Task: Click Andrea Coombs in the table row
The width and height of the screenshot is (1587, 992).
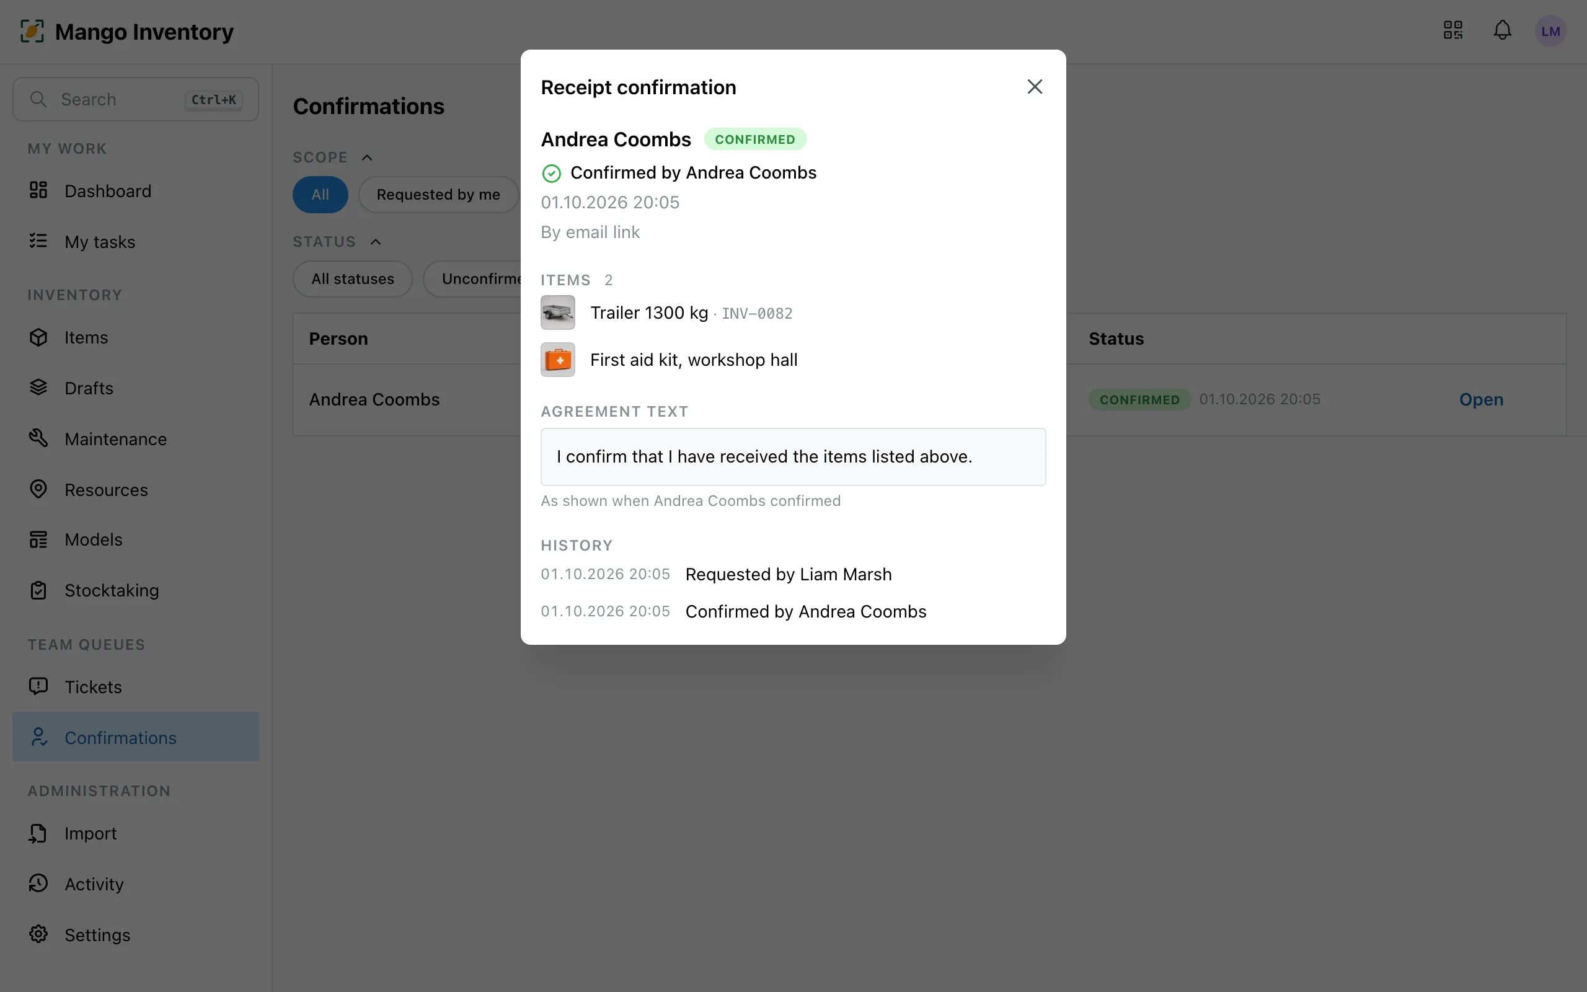Action: click(374, 399)
